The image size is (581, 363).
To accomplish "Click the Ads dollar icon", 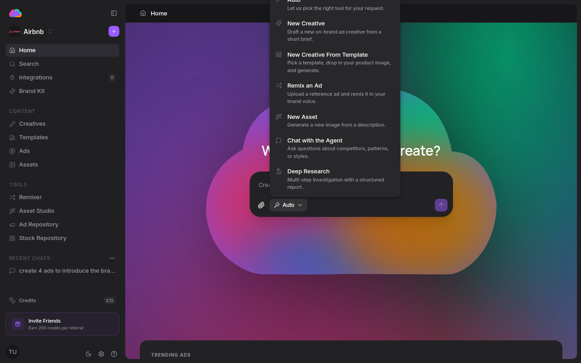I will coord(12,151).
